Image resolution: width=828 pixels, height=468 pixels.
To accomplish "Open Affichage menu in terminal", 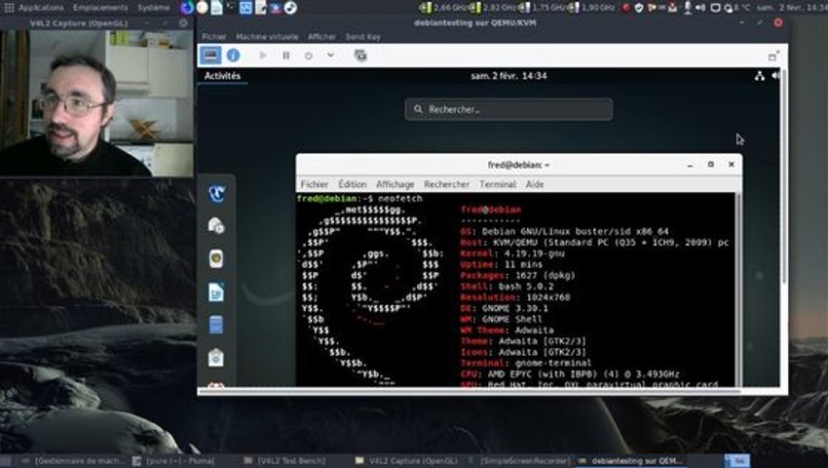I will 395,184.
